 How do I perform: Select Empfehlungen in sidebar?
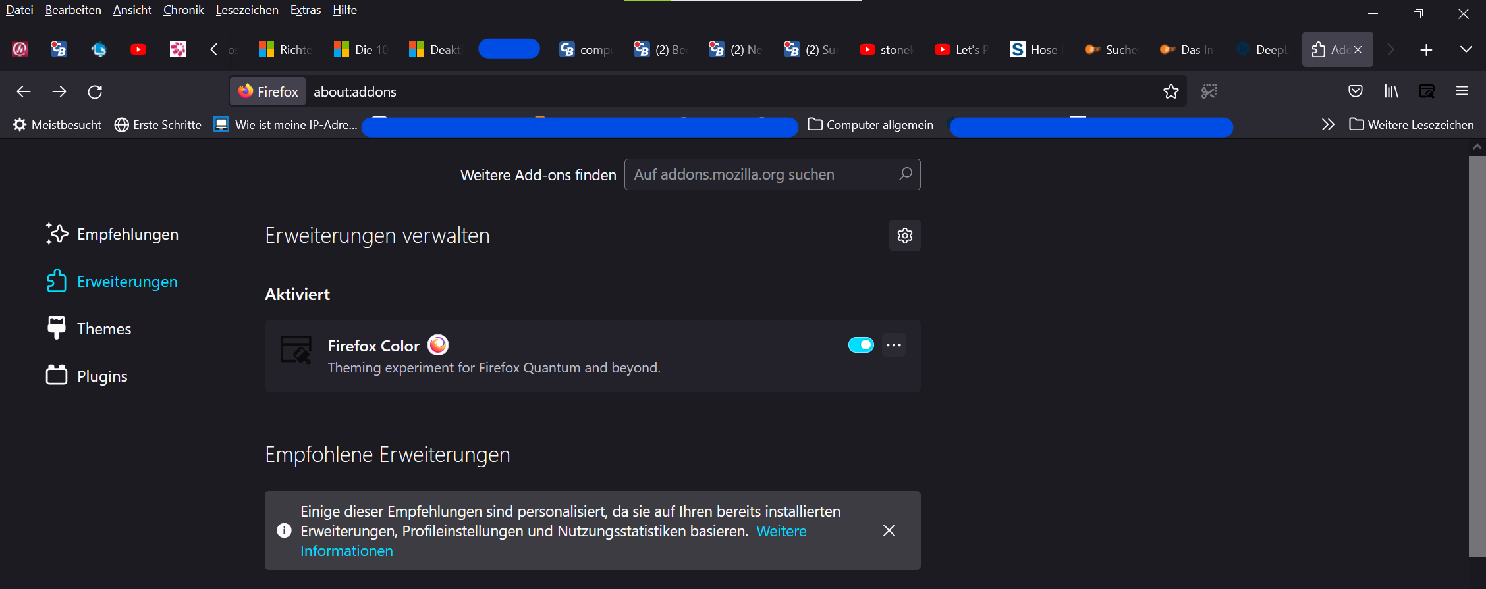pyautogui.click(x=113, y=234)
